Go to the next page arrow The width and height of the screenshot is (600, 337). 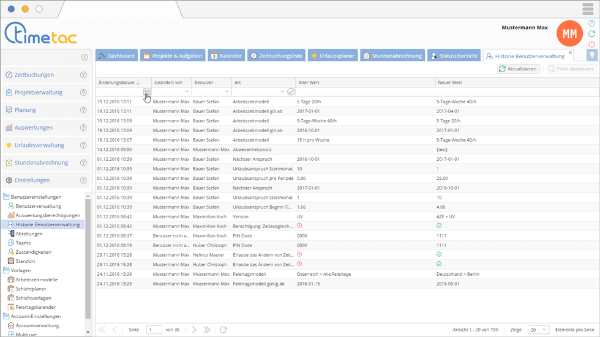point(194,330)
